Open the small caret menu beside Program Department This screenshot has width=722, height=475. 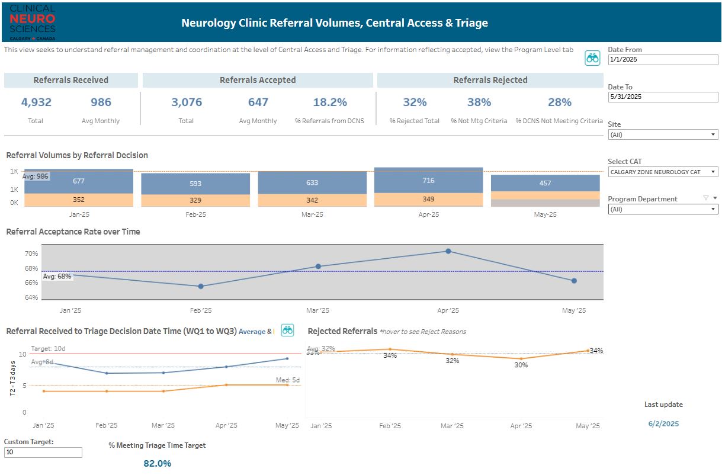point(715,198)
